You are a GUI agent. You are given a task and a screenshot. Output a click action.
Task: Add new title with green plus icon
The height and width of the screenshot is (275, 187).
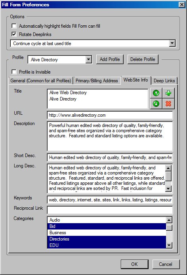click(168, 93)
